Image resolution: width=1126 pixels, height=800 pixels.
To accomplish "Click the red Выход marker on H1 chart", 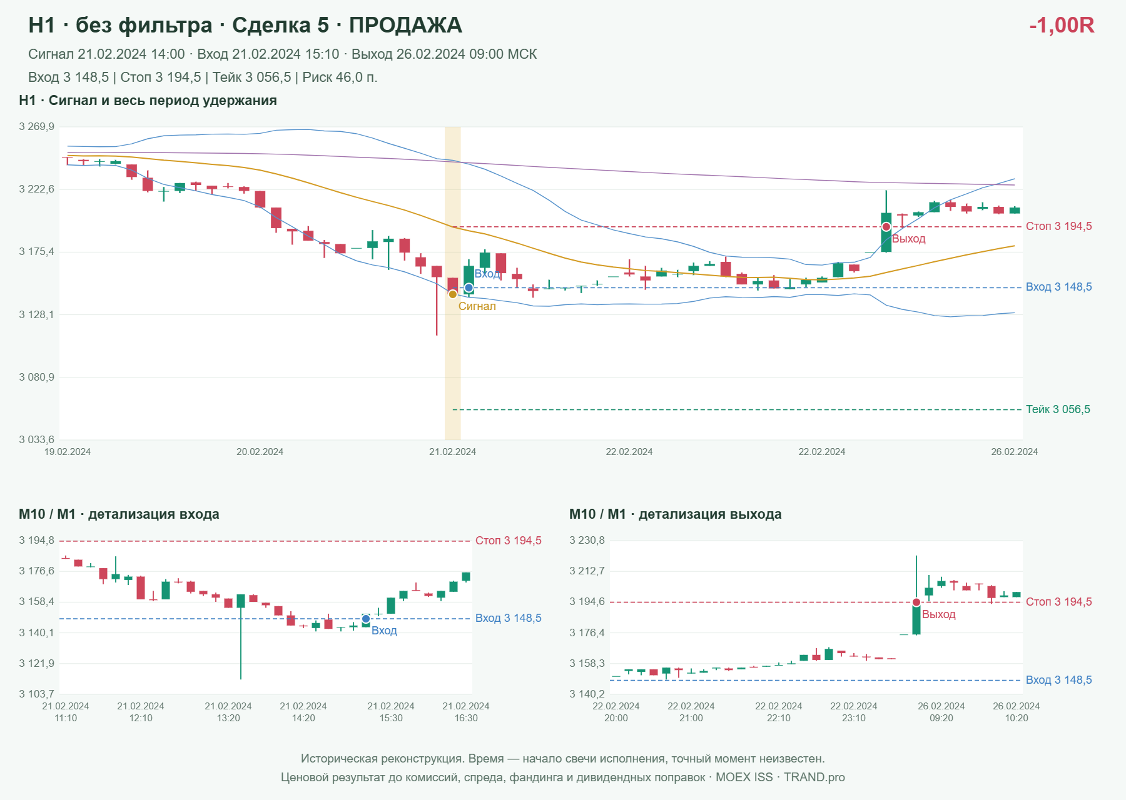I will pyautogui.click(x=886, y=227).
